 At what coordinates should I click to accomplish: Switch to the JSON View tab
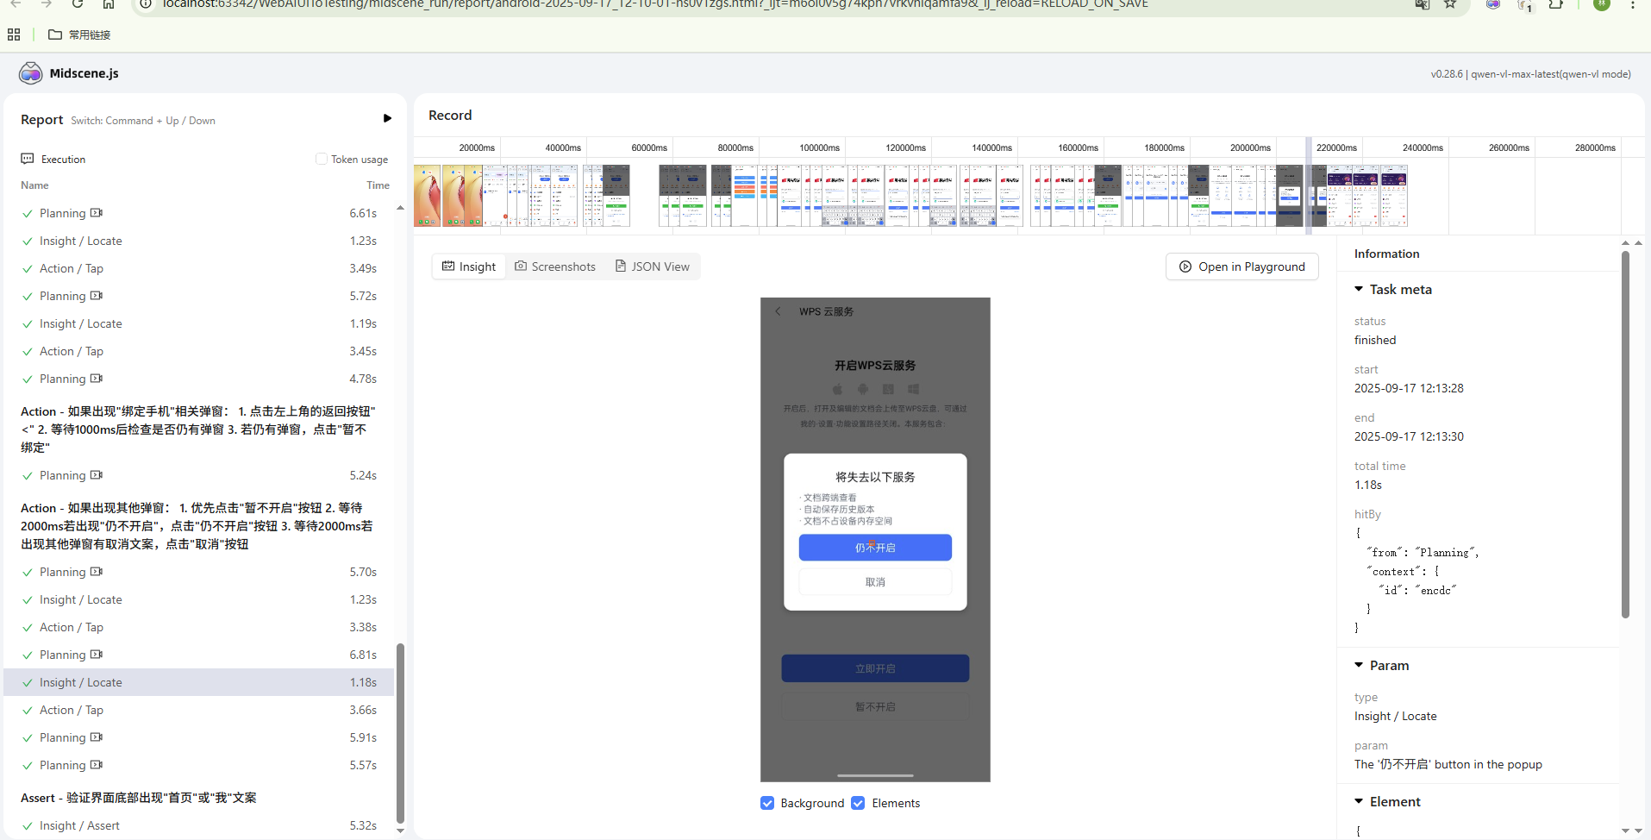click(653, 266)
